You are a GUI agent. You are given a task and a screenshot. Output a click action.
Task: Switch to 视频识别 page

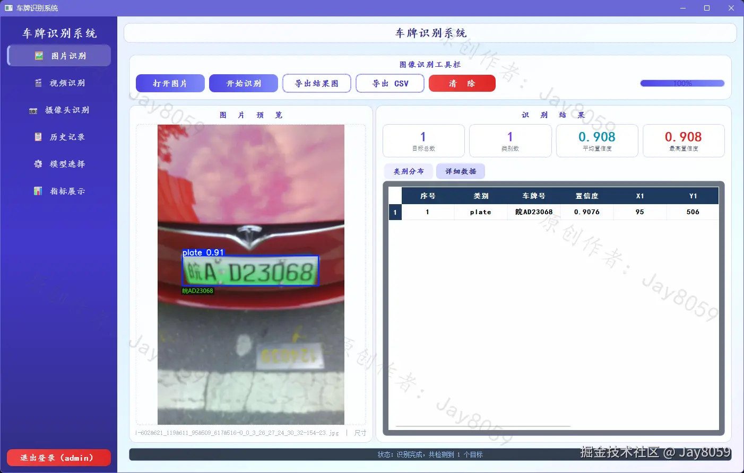coord(59,83)
